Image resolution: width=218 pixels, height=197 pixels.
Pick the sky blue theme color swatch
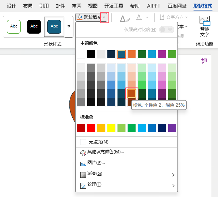pyautogui.click(x=152, y=54)
